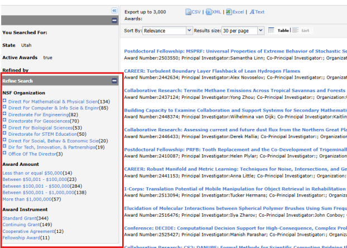Screen dimensions: 347x248
Task: Filter awards Between $100,001 - $500,000
Action: 36,186
